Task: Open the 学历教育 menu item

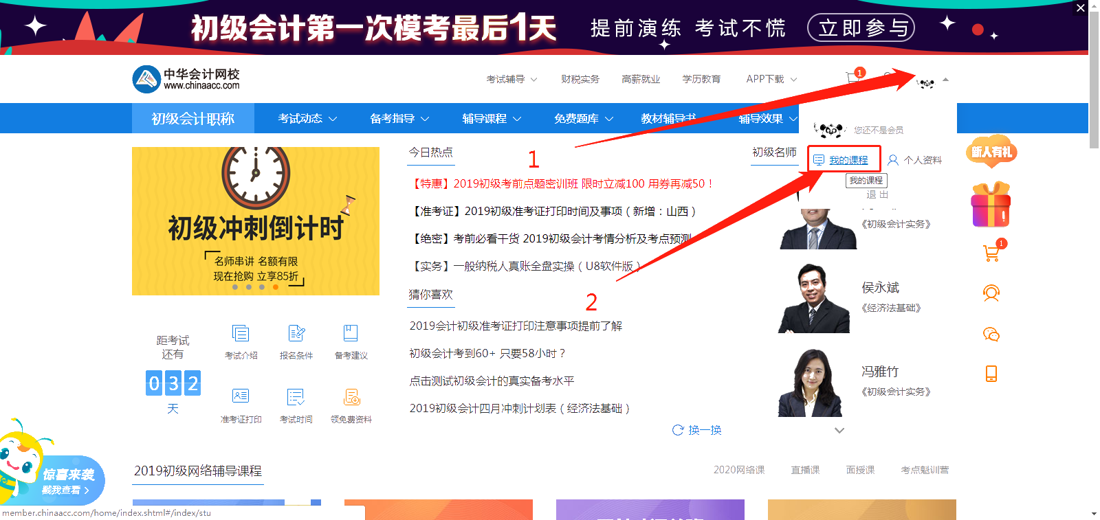Action: 701,80
